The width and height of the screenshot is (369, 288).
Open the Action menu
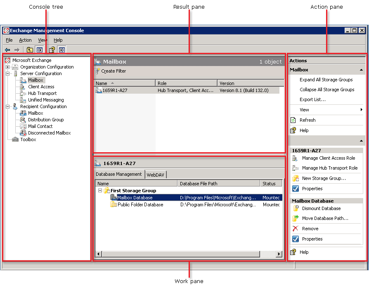point(25,40)
